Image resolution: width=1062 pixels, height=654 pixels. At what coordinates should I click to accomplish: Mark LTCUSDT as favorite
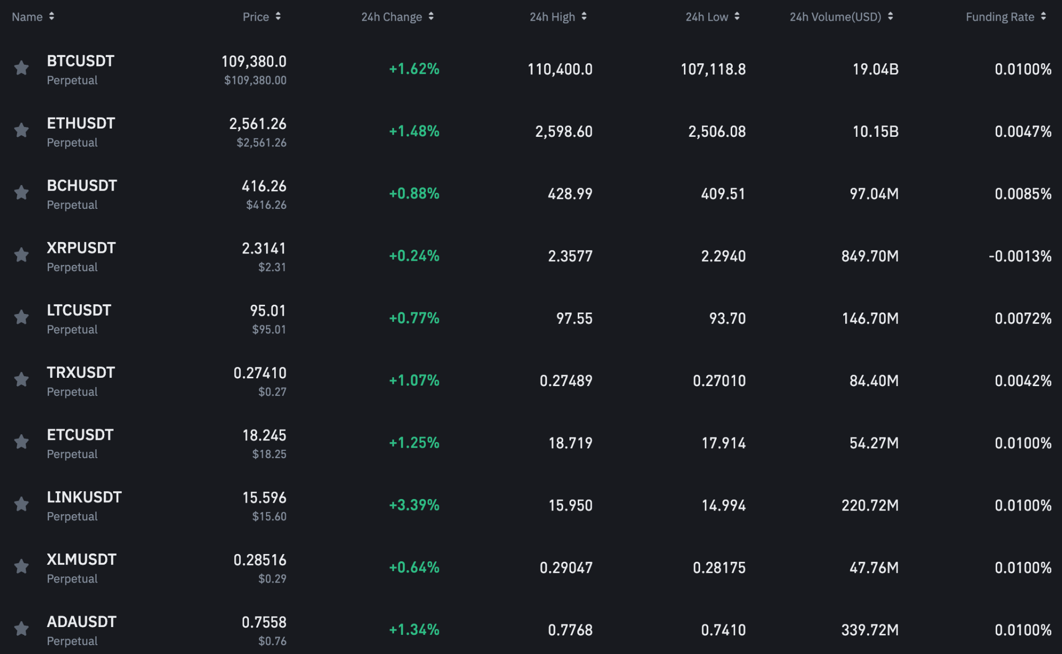click(21, 317)
